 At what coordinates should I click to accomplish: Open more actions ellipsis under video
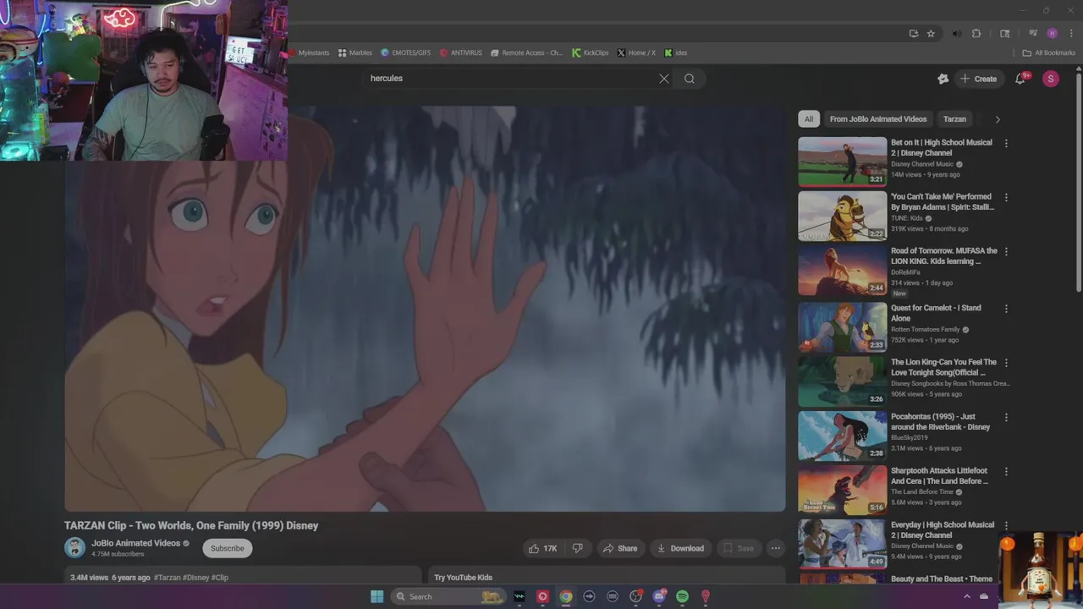click(x=775, y=548)
